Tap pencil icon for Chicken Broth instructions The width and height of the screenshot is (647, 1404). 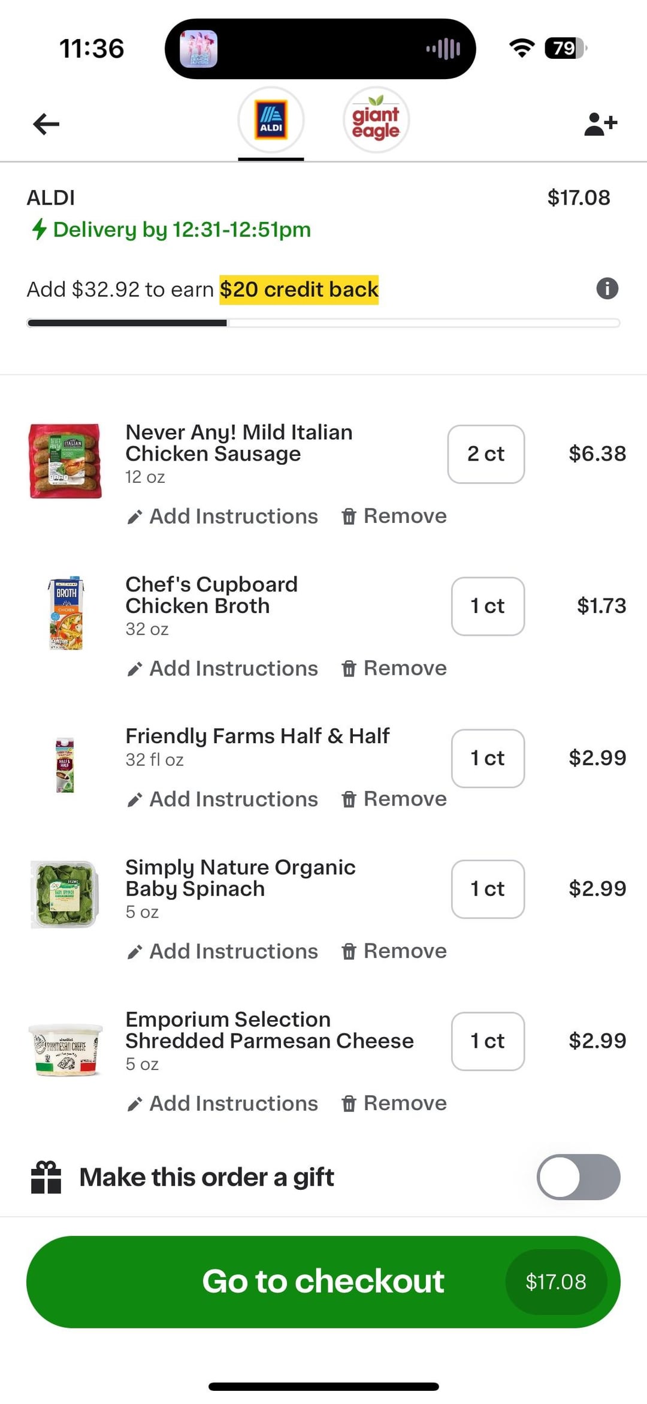click(135, 669)
